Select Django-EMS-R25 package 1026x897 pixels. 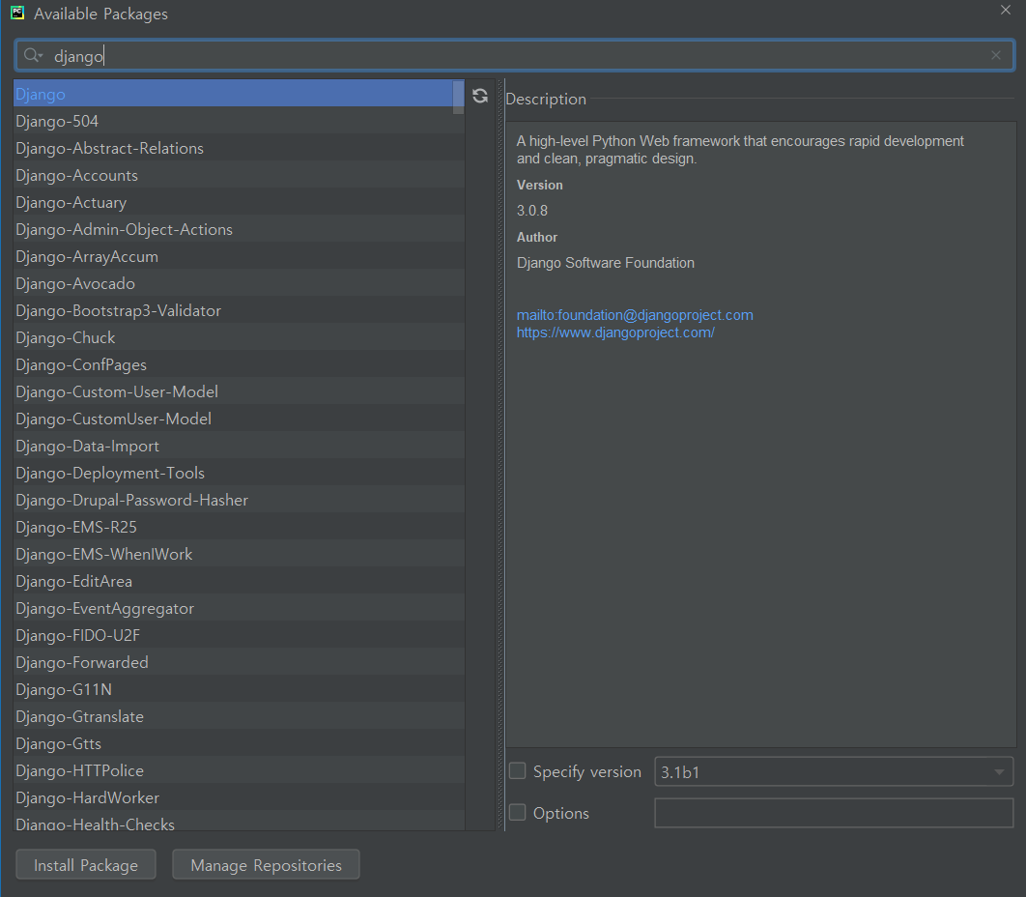coord(239,527)
